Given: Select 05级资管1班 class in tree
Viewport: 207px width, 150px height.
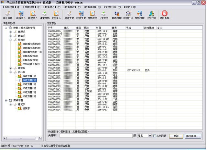Looking at the screenshot, I should pos(29,84).
